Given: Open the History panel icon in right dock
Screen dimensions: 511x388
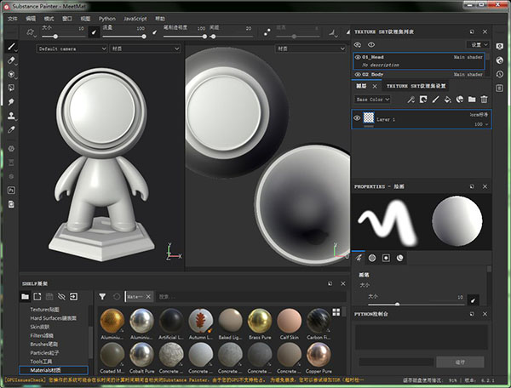Looking at the screenshot, I should [499, 74].
